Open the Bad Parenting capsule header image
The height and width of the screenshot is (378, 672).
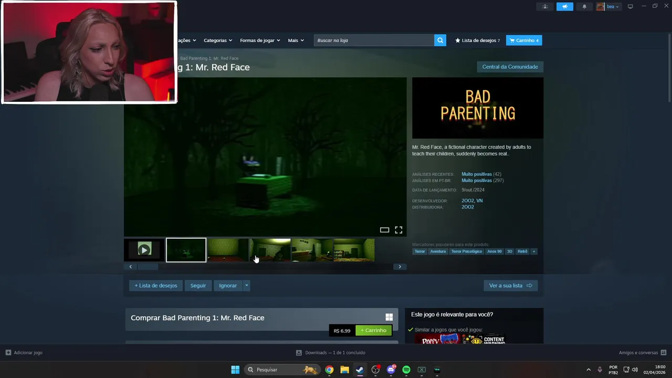pyautogui.click(x=478, y=108)
